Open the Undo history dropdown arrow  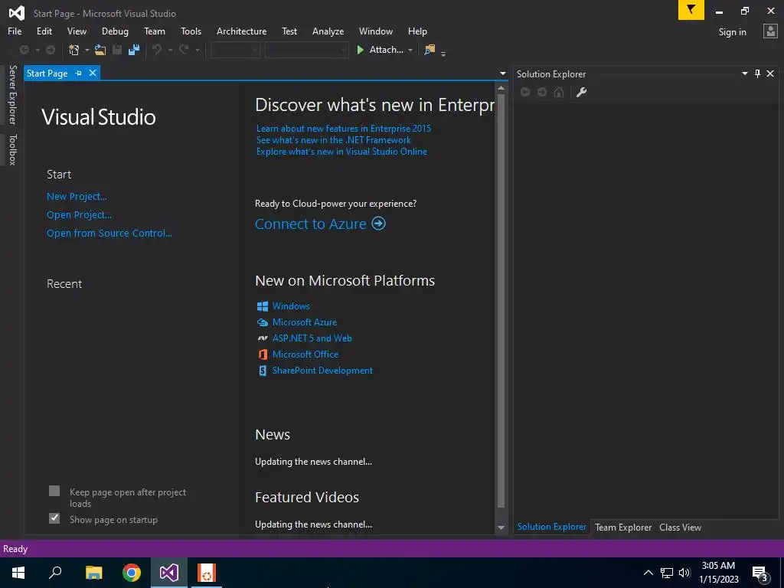(x=170, y=50)
